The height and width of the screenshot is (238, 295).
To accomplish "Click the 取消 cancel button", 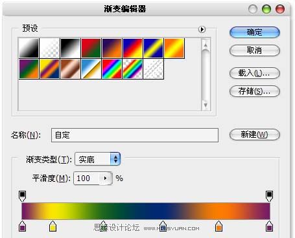I will pyautogui.click(x=255, y=50).
